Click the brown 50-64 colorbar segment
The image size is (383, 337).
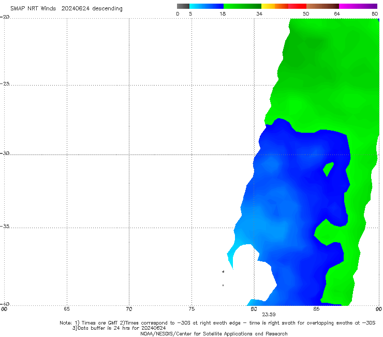tap(322, 6)
